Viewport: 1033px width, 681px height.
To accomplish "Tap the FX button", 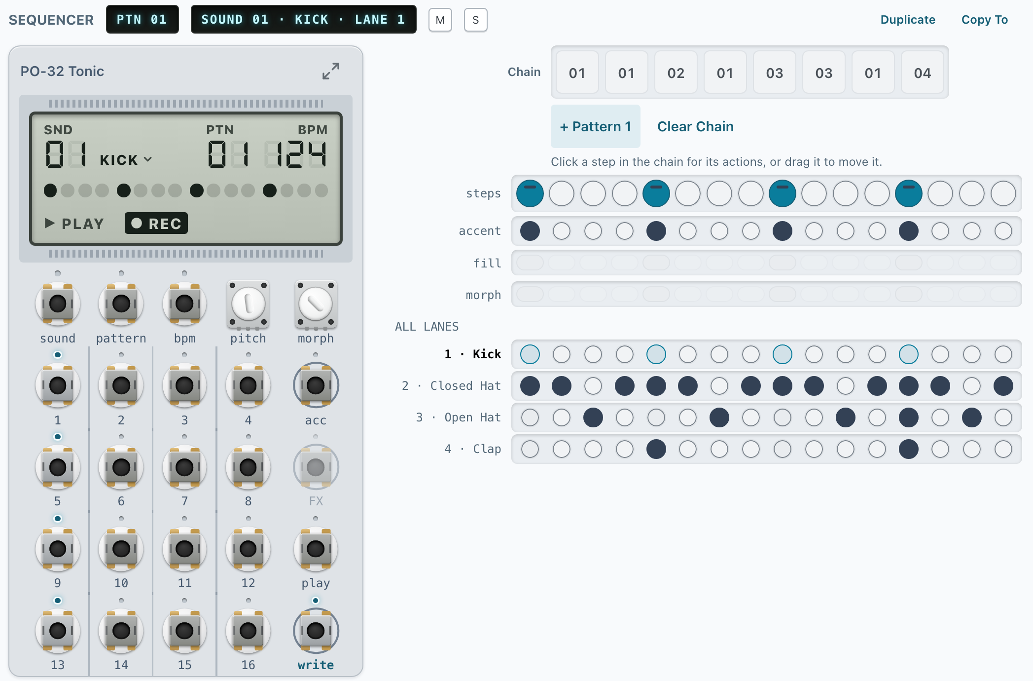I will pyautogui.click(x=316, y=467).
